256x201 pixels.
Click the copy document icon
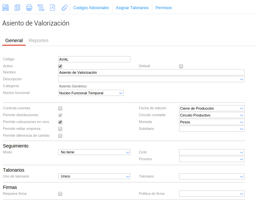17,8
